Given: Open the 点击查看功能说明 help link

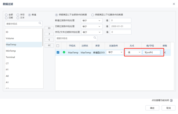Looking at the screenshot, I should (162, 100).
